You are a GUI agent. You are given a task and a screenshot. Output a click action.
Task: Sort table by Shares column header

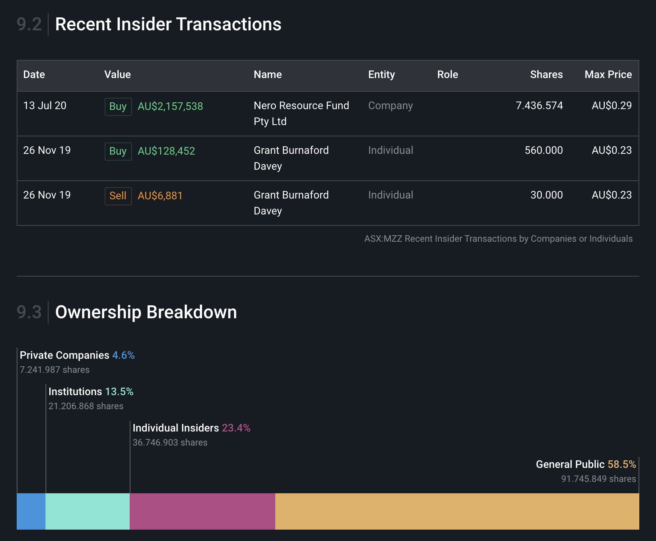tap(546, 75)
